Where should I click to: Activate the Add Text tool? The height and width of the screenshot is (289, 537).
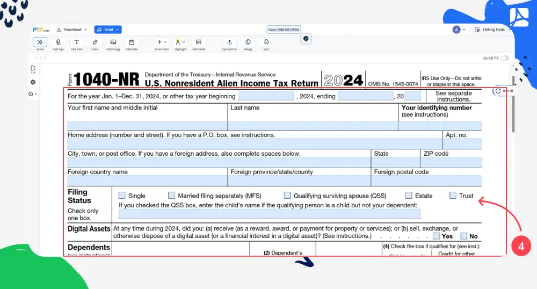pyautogui.click(x=77, y=42)
